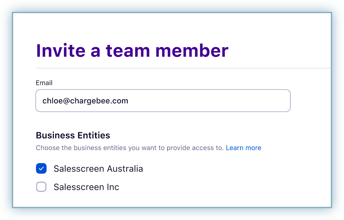This screenshot has width=344, height=220.
Task: Toggle access for the Salesscreen Australia entity
Action: [41, 169]
